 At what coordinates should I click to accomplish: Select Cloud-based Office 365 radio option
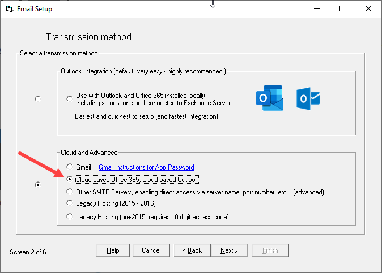[70, 179]
